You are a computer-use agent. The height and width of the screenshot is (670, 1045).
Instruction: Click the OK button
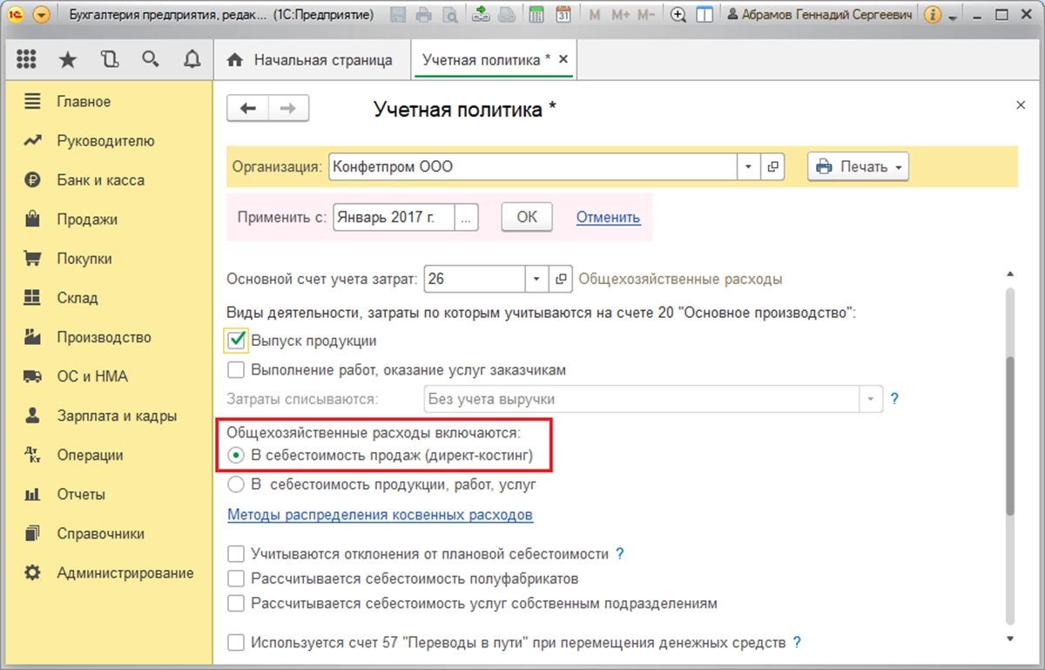click(x=527, y=217)
